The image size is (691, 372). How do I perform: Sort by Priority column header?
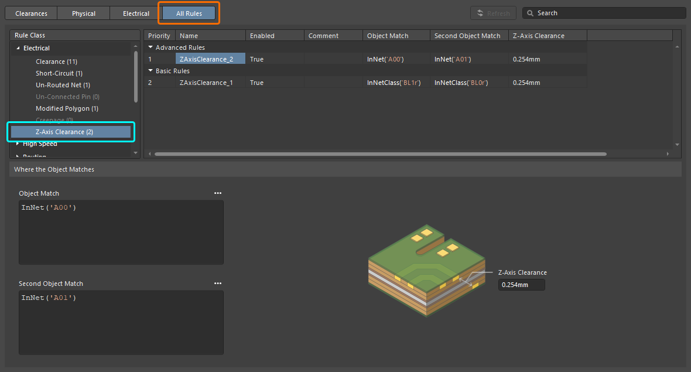tap(159, 36)
